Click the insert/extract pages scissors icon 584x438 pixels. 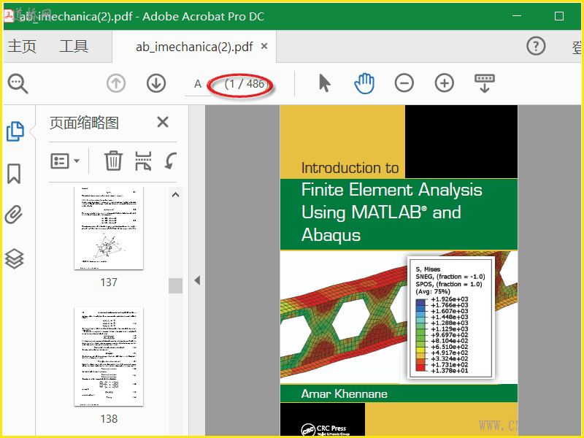coord(143,161)
